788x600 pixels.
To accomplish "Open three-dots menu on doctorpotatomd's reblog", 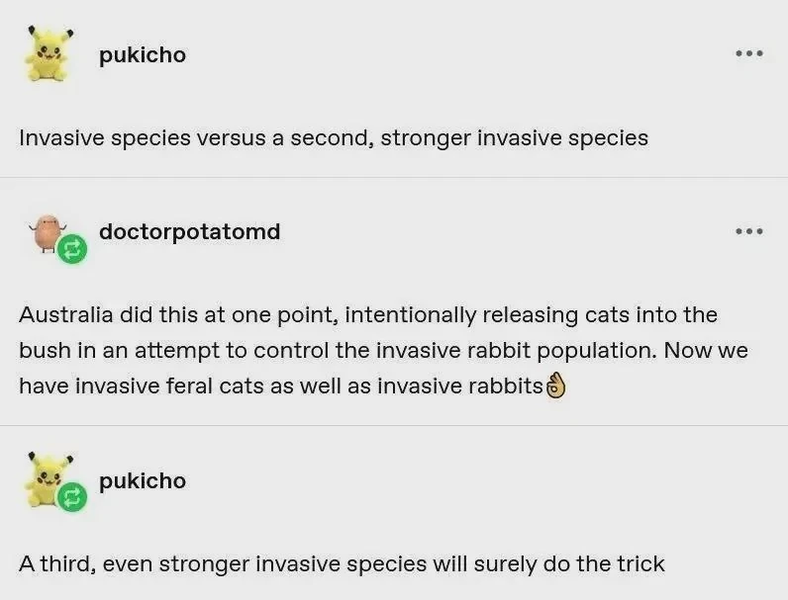I will click(x=748, y=231).
